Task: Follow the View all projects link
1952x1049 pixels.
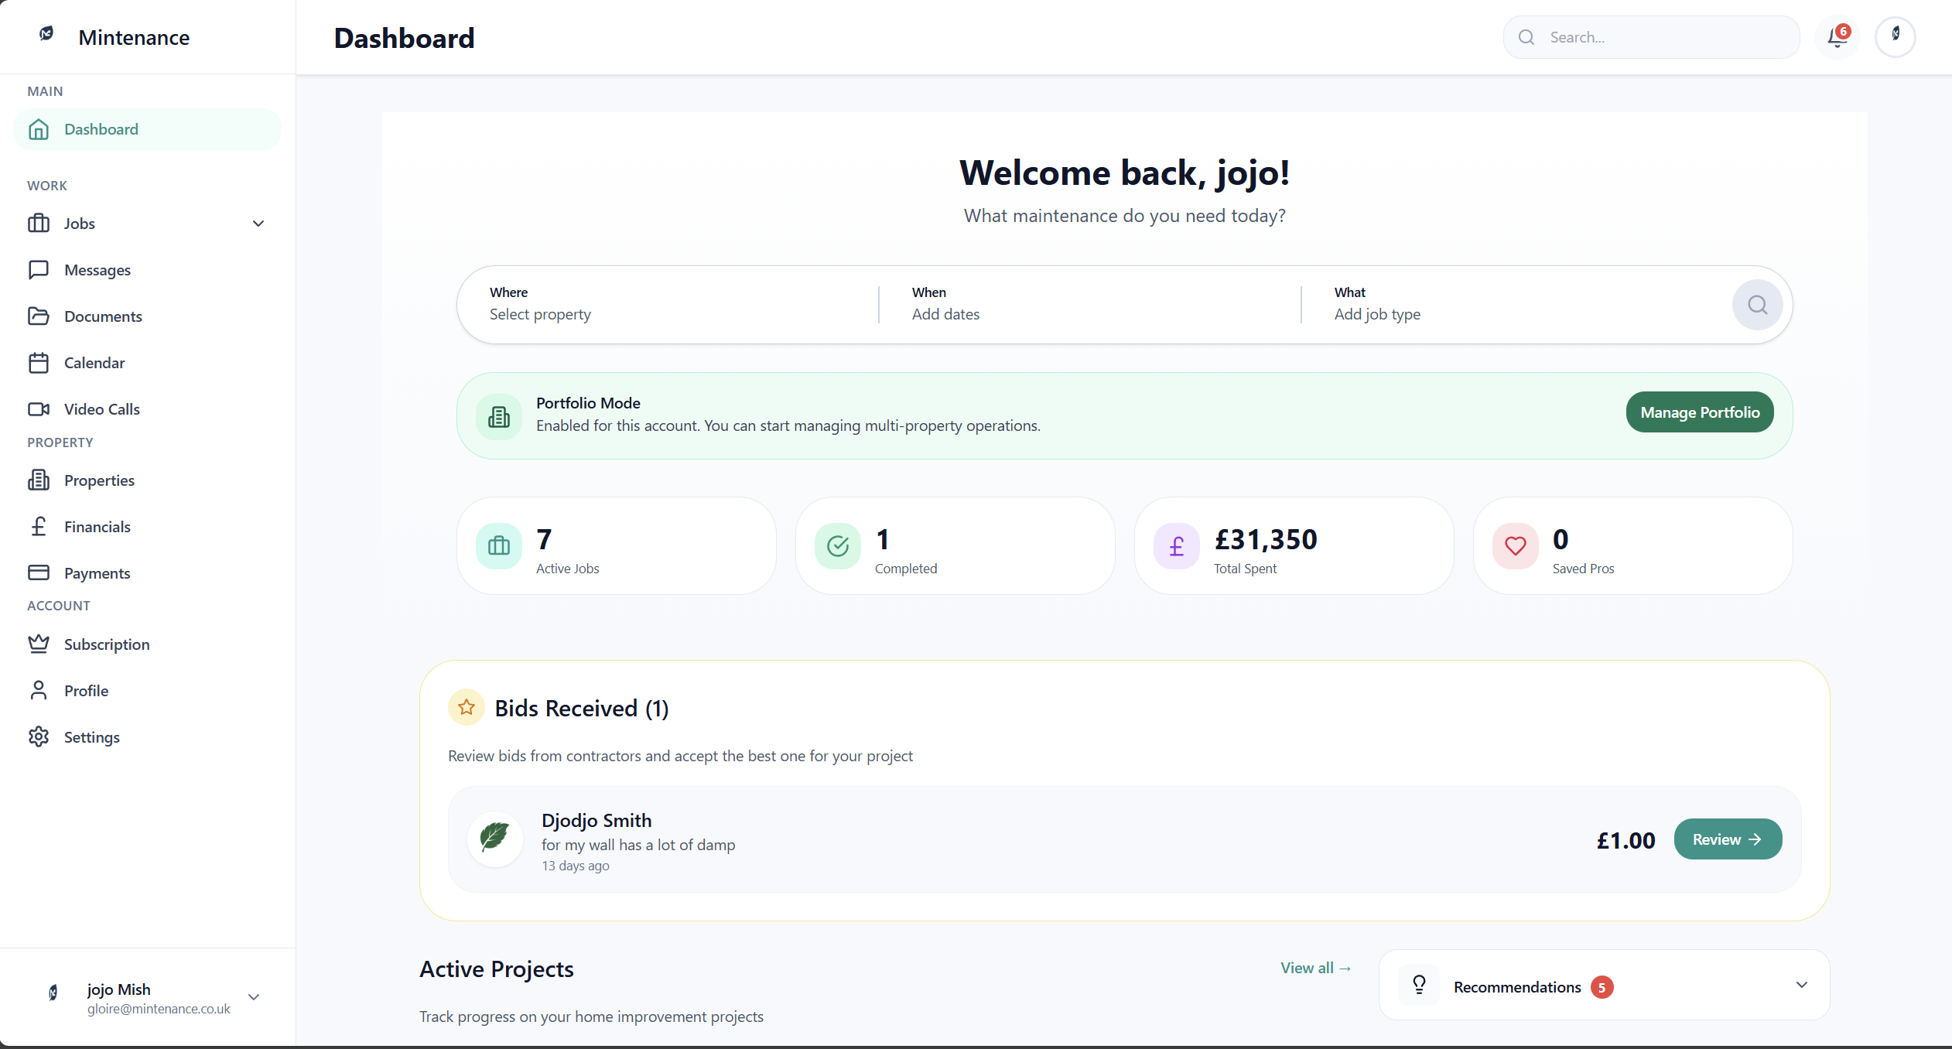Action: pos(1315,968)
